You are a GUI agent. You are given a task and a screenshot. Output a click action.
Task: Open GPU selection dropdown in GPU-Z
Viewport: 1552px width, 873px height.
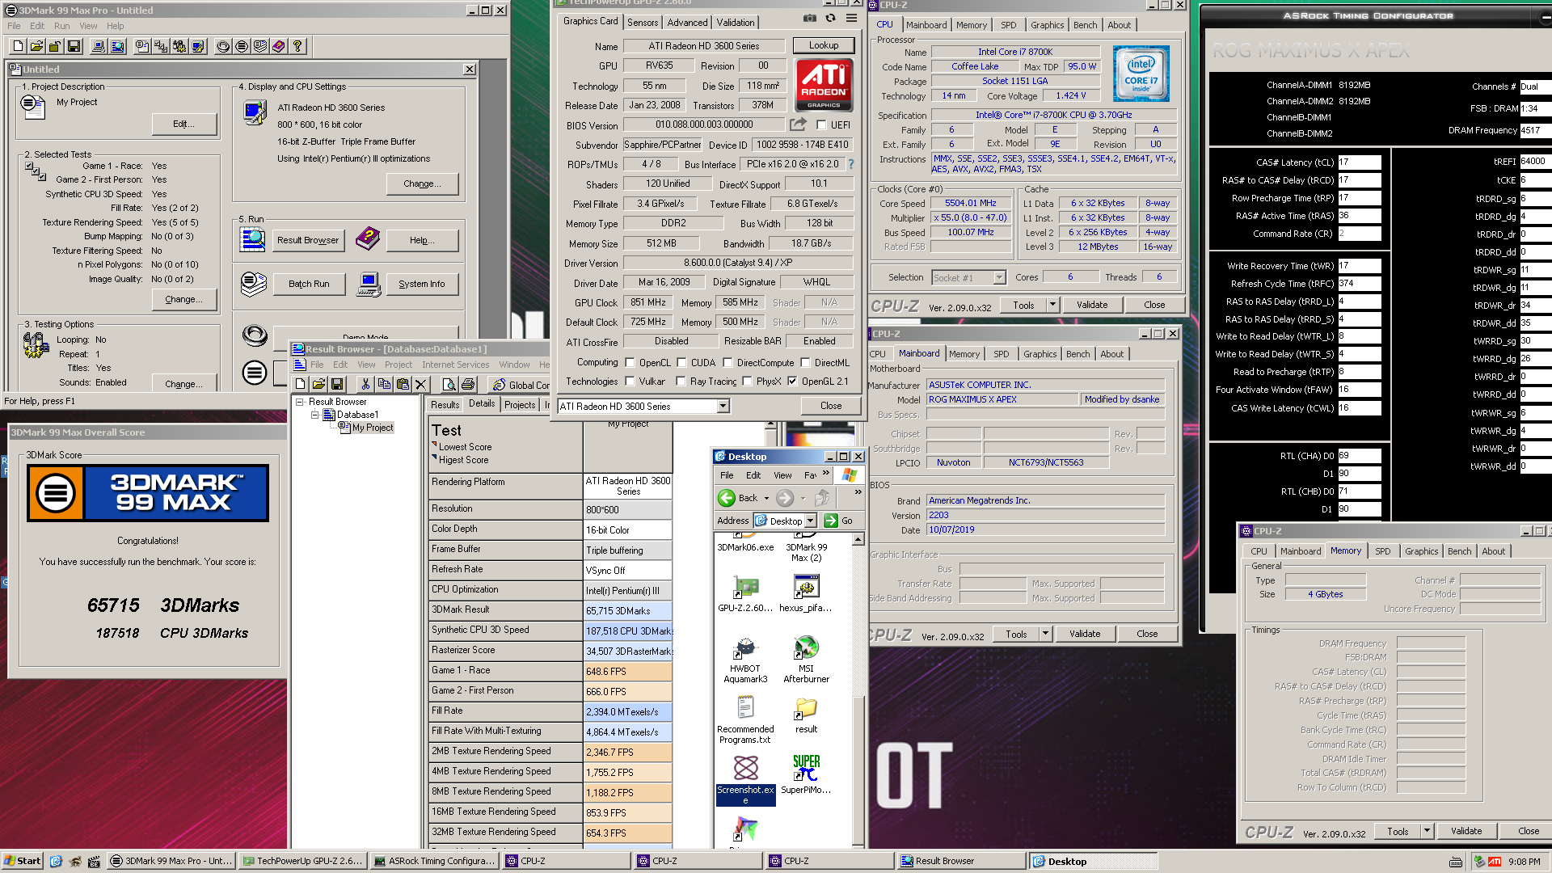[x=723, y=407]
